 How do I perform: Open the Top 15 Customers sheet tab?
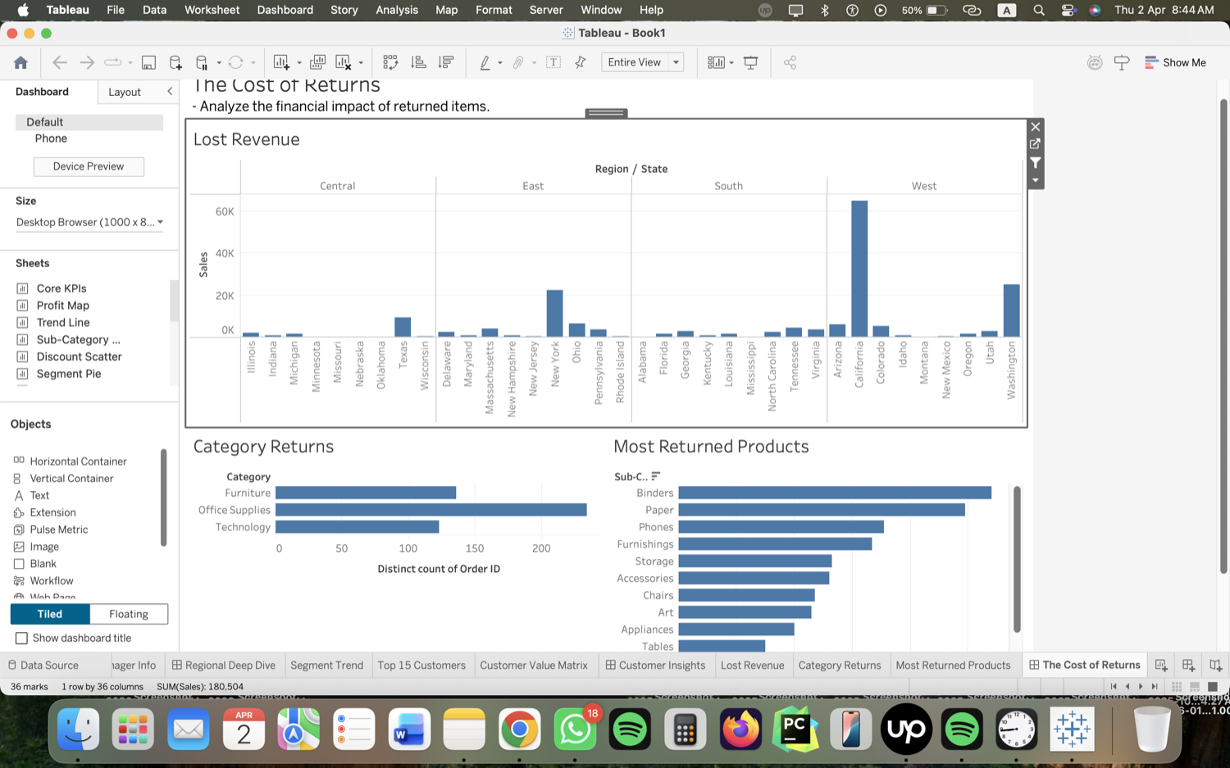coord(421,665)
